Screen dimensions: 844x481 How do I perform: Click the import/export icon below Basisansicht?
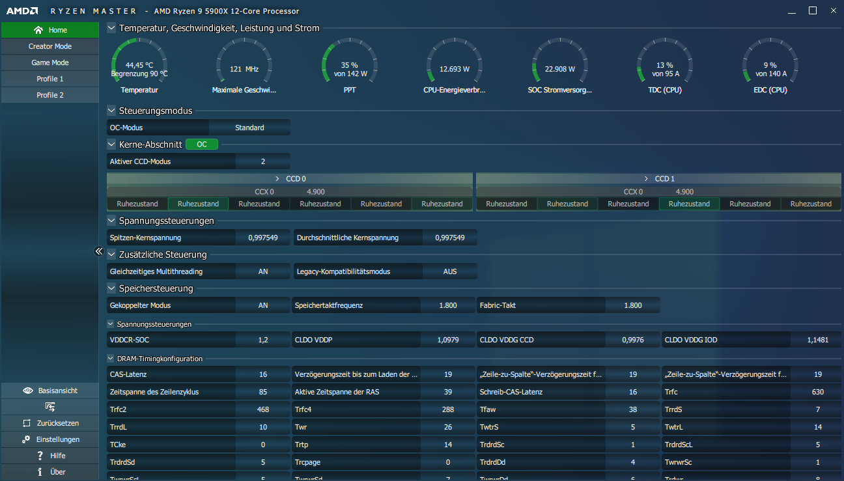click(x=50, y=407)
